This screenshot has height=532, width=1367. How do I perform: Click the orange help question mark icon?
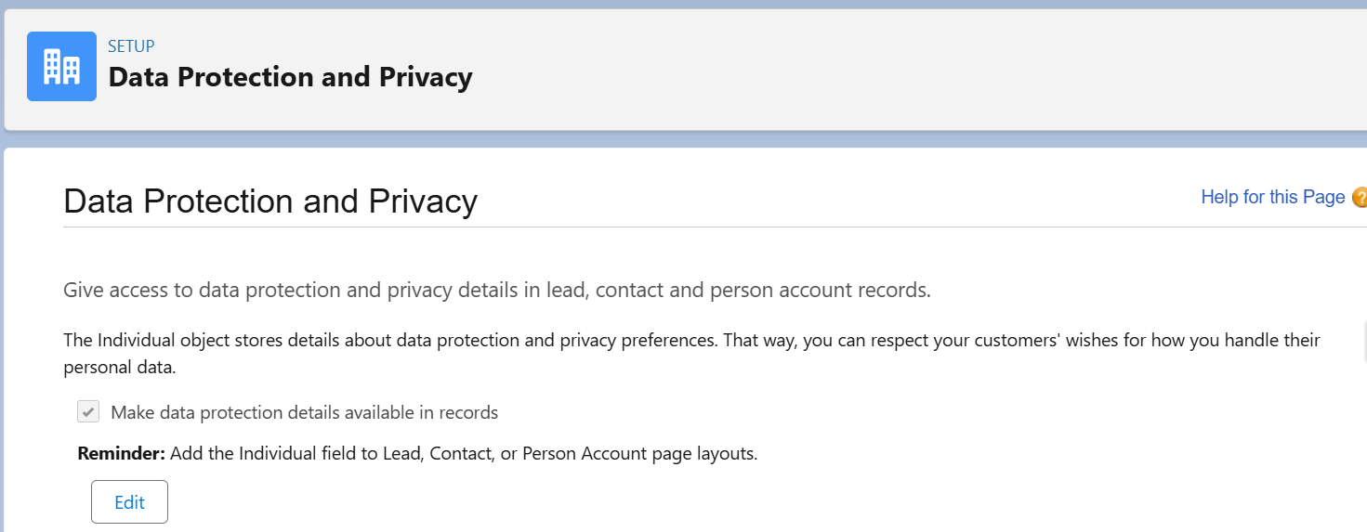pos(1360,197)
